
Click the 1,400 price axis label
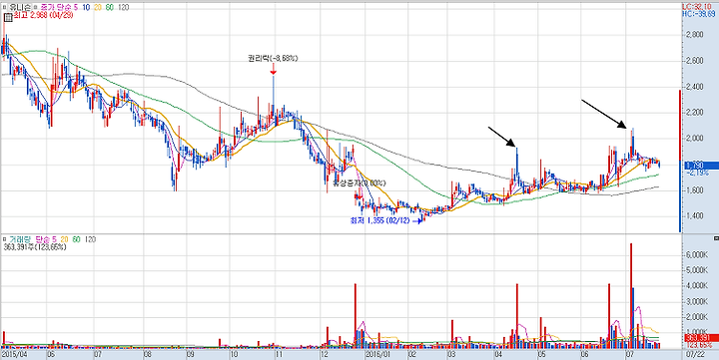click(x=695, y=215)
